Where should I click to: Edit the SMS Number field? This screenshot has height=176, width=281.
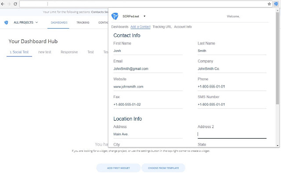coord(232,105)
